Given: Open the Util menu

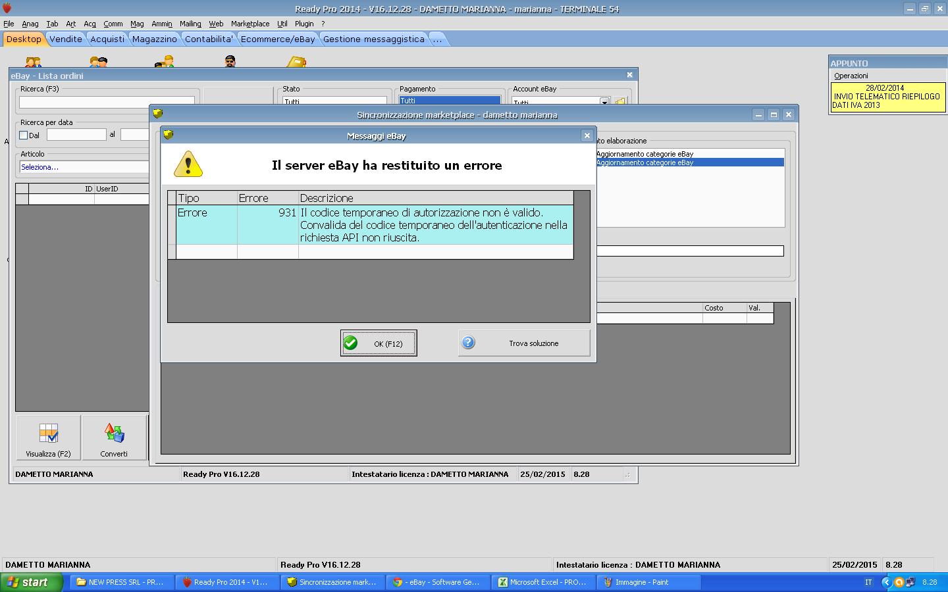Looking at the screenshot, I should pyautogui.click(x=282, y=24).
